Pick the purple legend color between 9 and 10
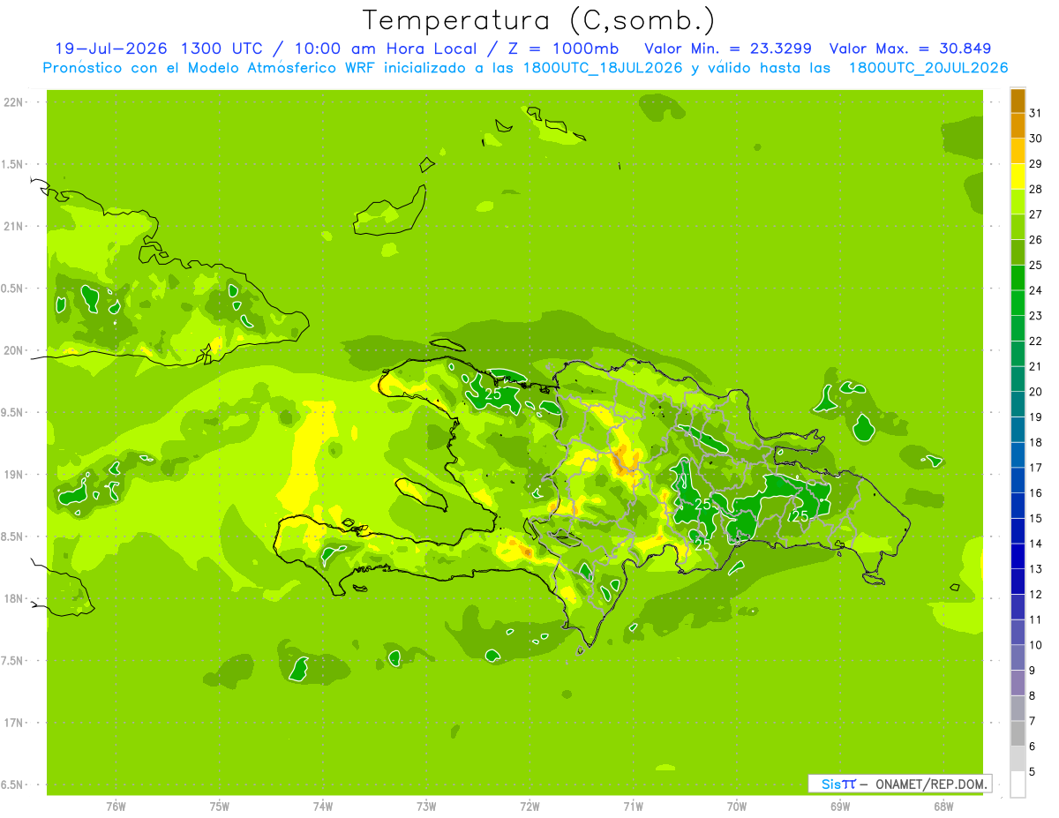The image size is (1059, 818). point(1018,658)
